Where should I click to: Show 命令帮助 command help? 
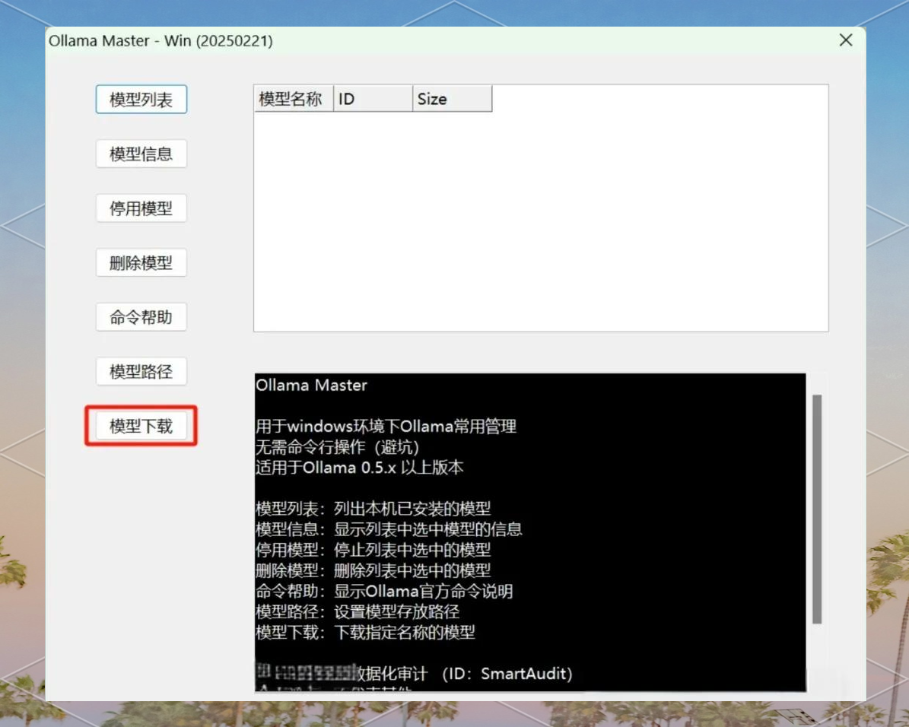[x=141, y=317]
